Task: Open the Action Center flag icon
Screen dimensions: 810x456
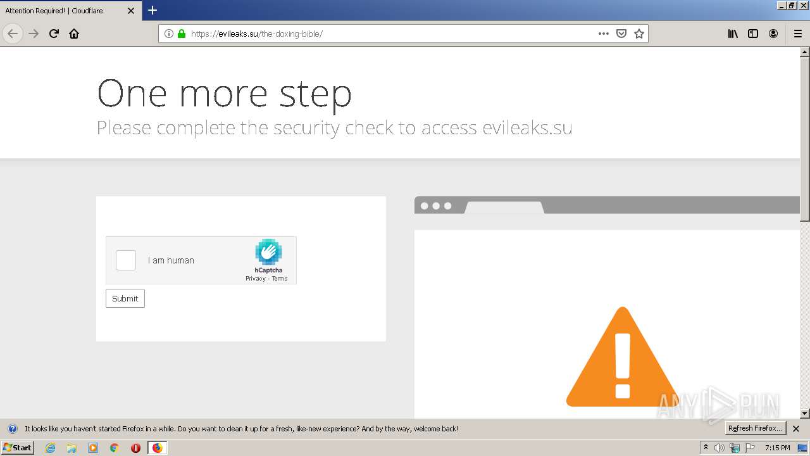Action: pos(750,448)
